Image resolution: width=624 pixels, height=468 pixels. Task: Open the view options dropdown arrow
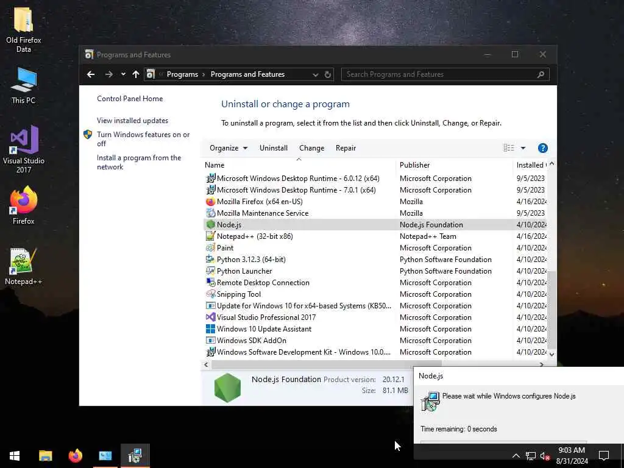[x=523, y=148]
